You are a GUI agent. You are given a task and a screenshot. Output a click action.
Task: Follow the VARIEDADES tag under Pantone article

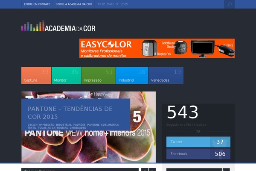(78, 128)
